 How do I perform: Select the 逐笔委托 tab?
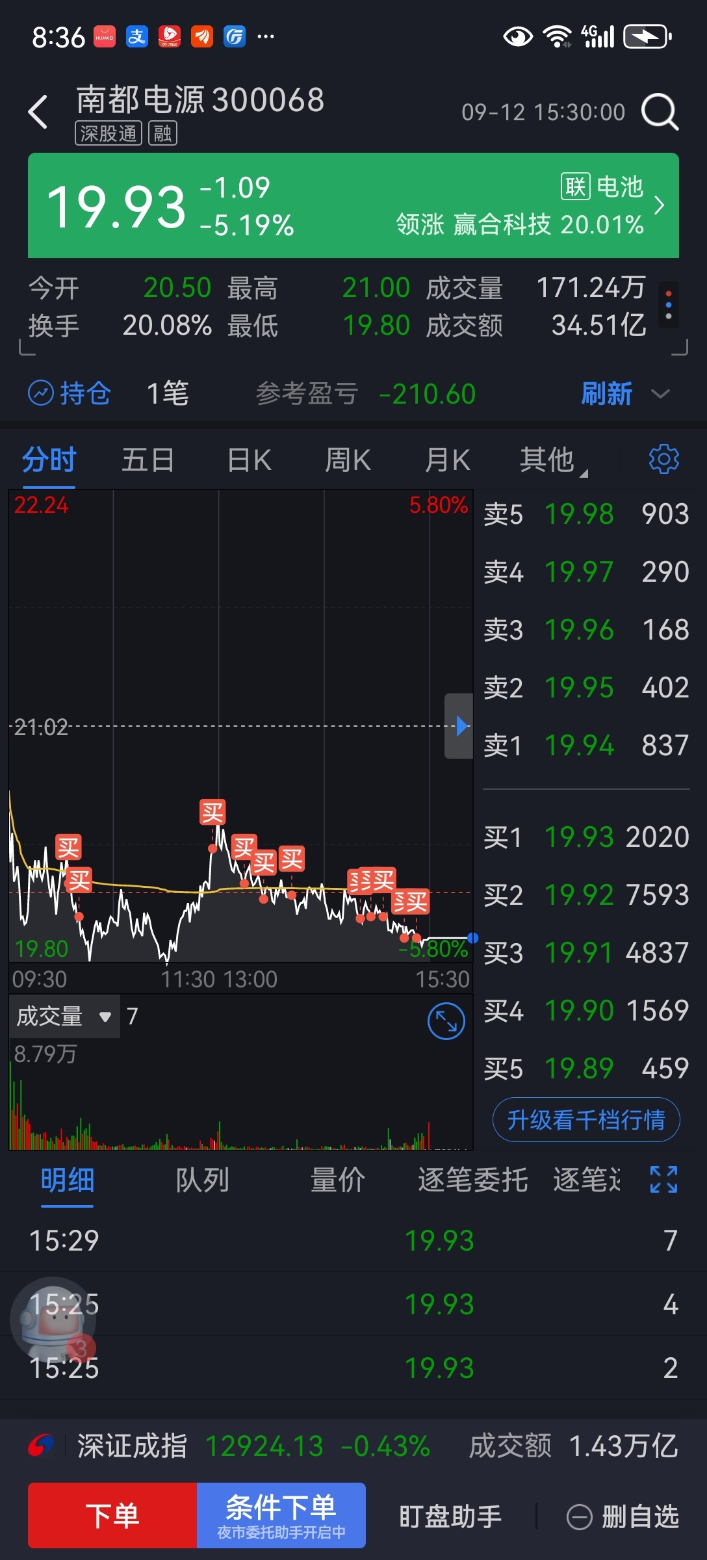473,1180
